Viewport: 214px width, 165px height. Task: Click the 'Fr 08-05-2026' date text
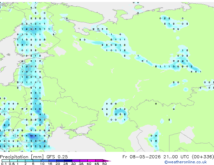[x=141, y=157]
